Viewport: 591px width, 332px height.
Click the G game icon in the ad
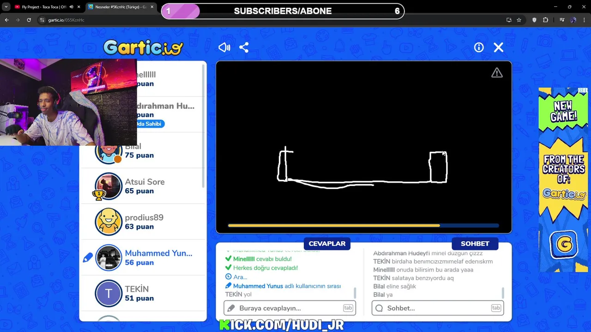[x=564, y=244]
